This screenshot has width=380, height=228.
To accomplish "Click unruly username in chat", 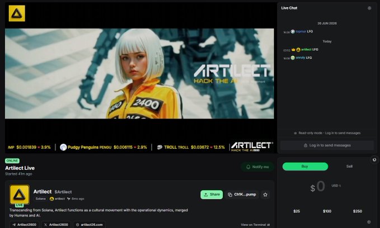I will tap(301, 58).
